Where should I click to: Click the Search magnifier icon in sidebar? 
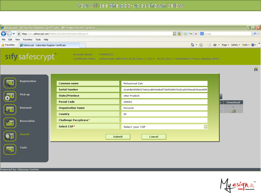(x=10, y=136)
